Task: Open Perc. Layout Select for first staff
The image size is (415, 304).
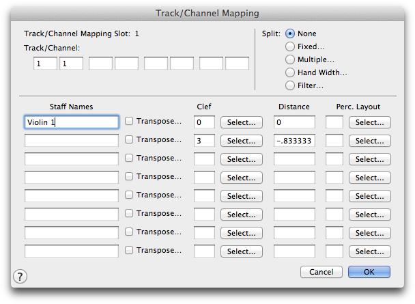Action: (370, 122)
